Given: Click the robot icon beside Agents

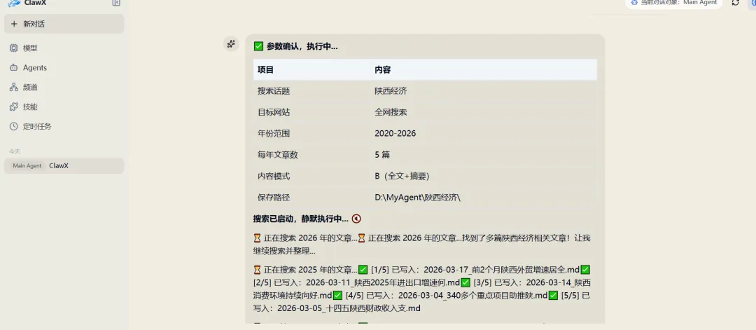Looking at the screenshot, I should (x=13, y=67).
